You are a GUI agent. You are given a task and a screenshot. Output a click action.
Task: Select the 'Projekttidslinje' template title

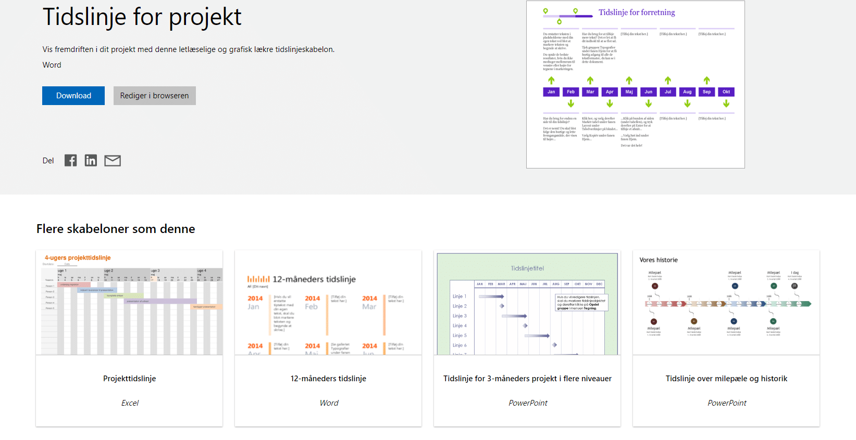coord(129,379)
